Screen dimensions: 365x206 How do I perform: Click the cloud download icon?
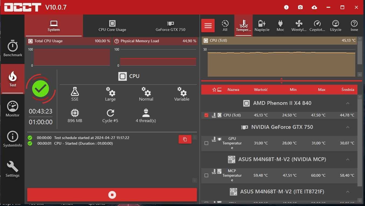tap(314, 7)
